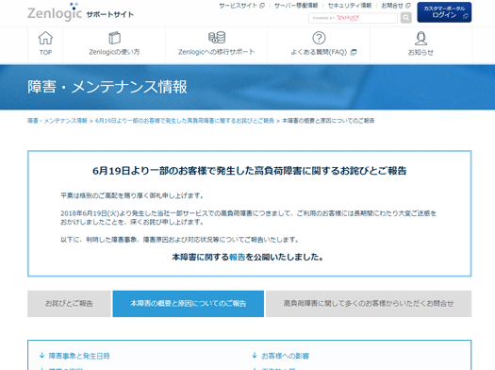Open the お問合せ link
This screenshot has width=495, height=370.
[392, 6]
